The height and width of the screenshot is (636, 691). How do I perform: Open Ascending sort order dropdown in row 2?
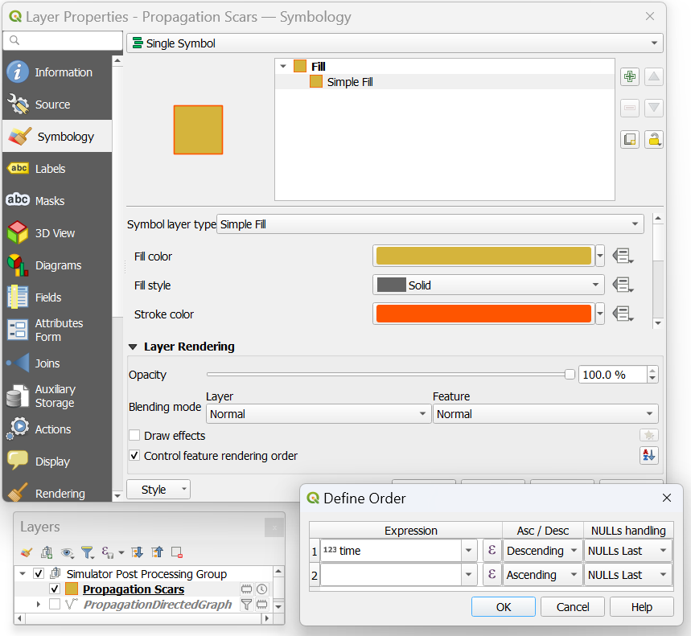pos(542,575)
